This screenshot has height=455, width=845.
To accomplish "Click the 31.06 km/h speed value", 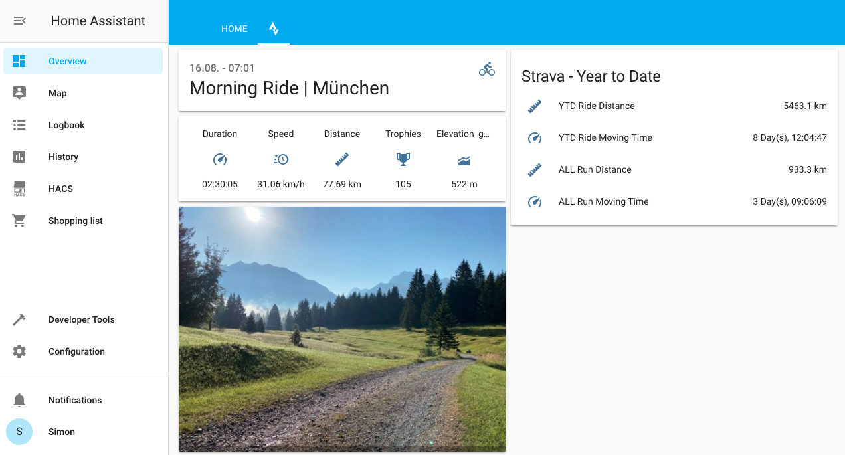I will point(281,184).
